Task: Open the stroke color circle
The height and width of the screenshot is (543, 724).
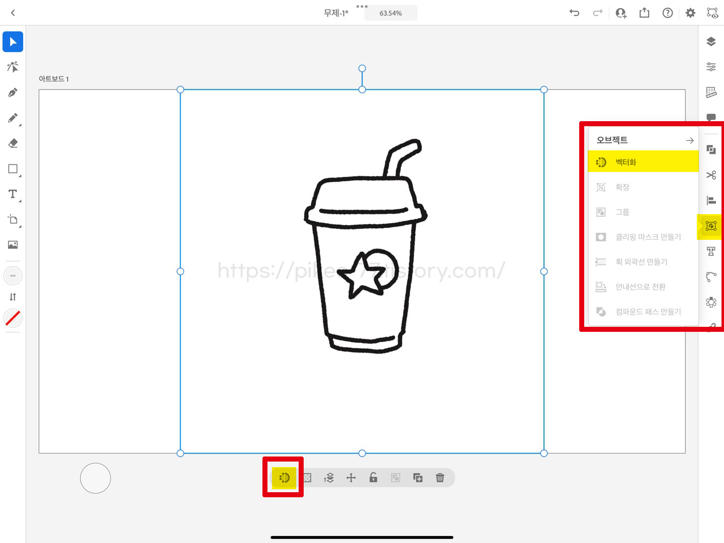Action: (x=13, y=276)
